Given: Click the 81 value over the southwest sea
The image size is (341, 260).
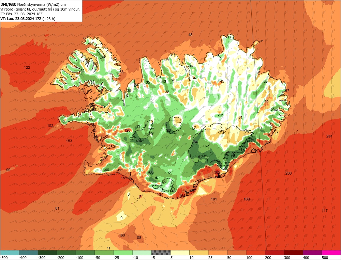Looking at the screenshot, I should (57, 208).
